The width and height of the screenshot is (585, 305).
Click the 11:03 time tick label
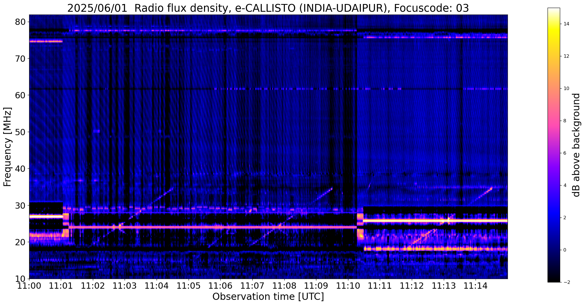click(125, 286)
